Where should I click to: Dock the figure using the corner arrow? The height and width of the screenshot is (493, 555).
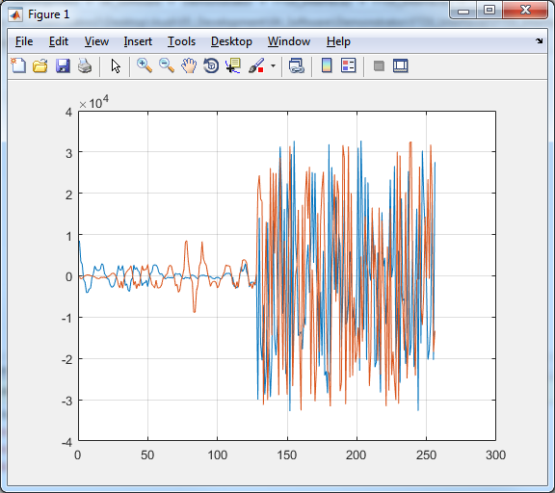click(539, 41)
